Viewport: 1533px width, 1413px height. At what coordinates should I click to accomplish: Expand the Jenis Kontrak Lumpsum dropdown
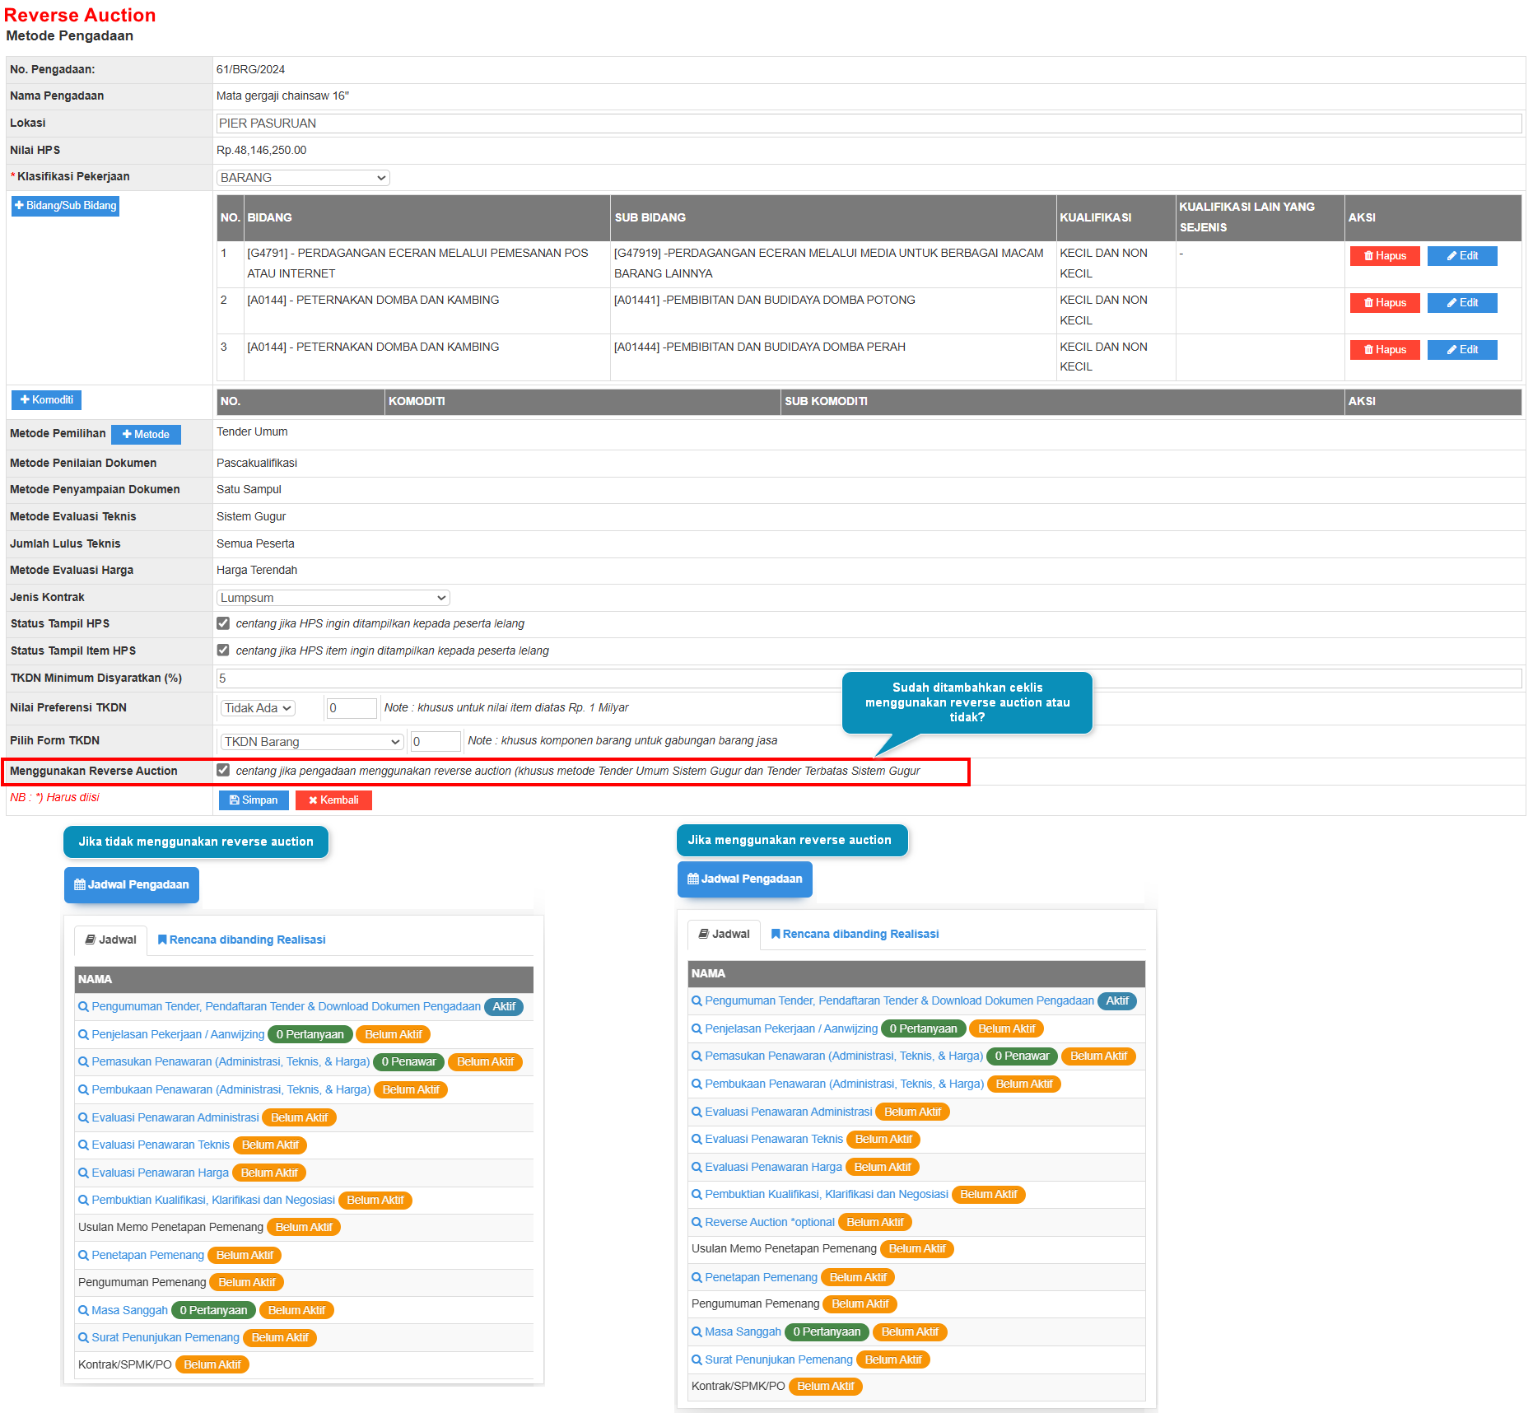(x=333, y=598)
